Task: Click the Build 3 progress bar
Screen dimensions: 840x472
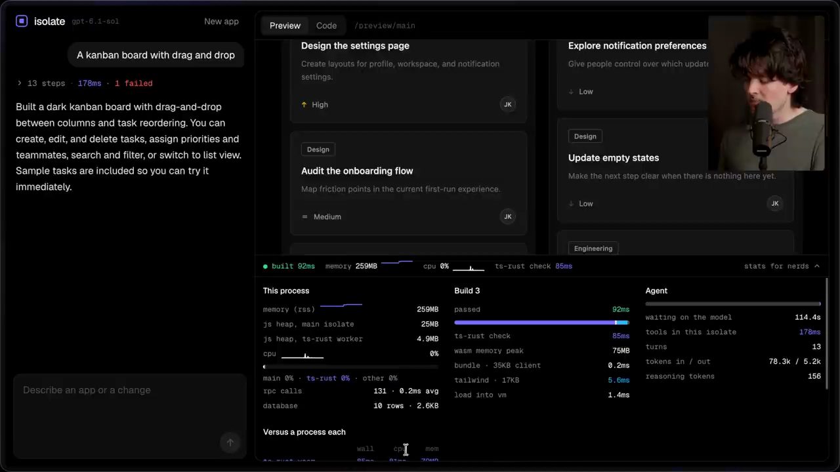Action: coord(541,323)
